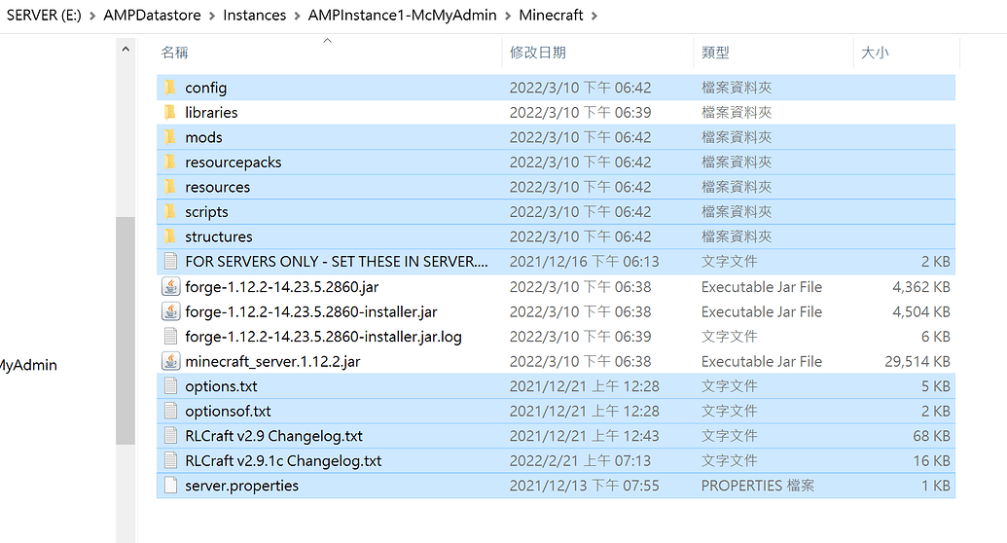Click the resourcepacks folder icon
The image size is (1007, 543).
click(169, 162)
